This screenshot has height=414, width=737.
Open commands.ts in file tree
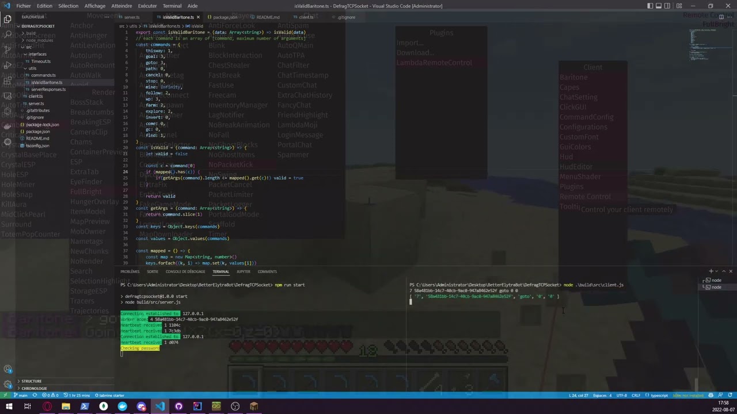pos(43,75)
